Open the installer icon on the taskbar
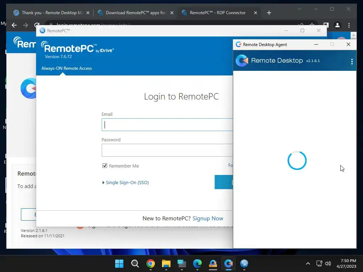This screenshot has height=272, width=363. coord(213,263)
